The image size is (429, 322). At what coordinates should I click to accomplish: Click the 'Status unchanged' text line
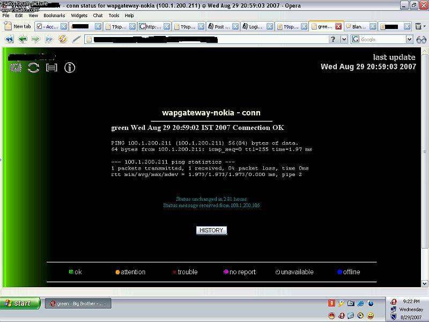click(x=211, y=199)
